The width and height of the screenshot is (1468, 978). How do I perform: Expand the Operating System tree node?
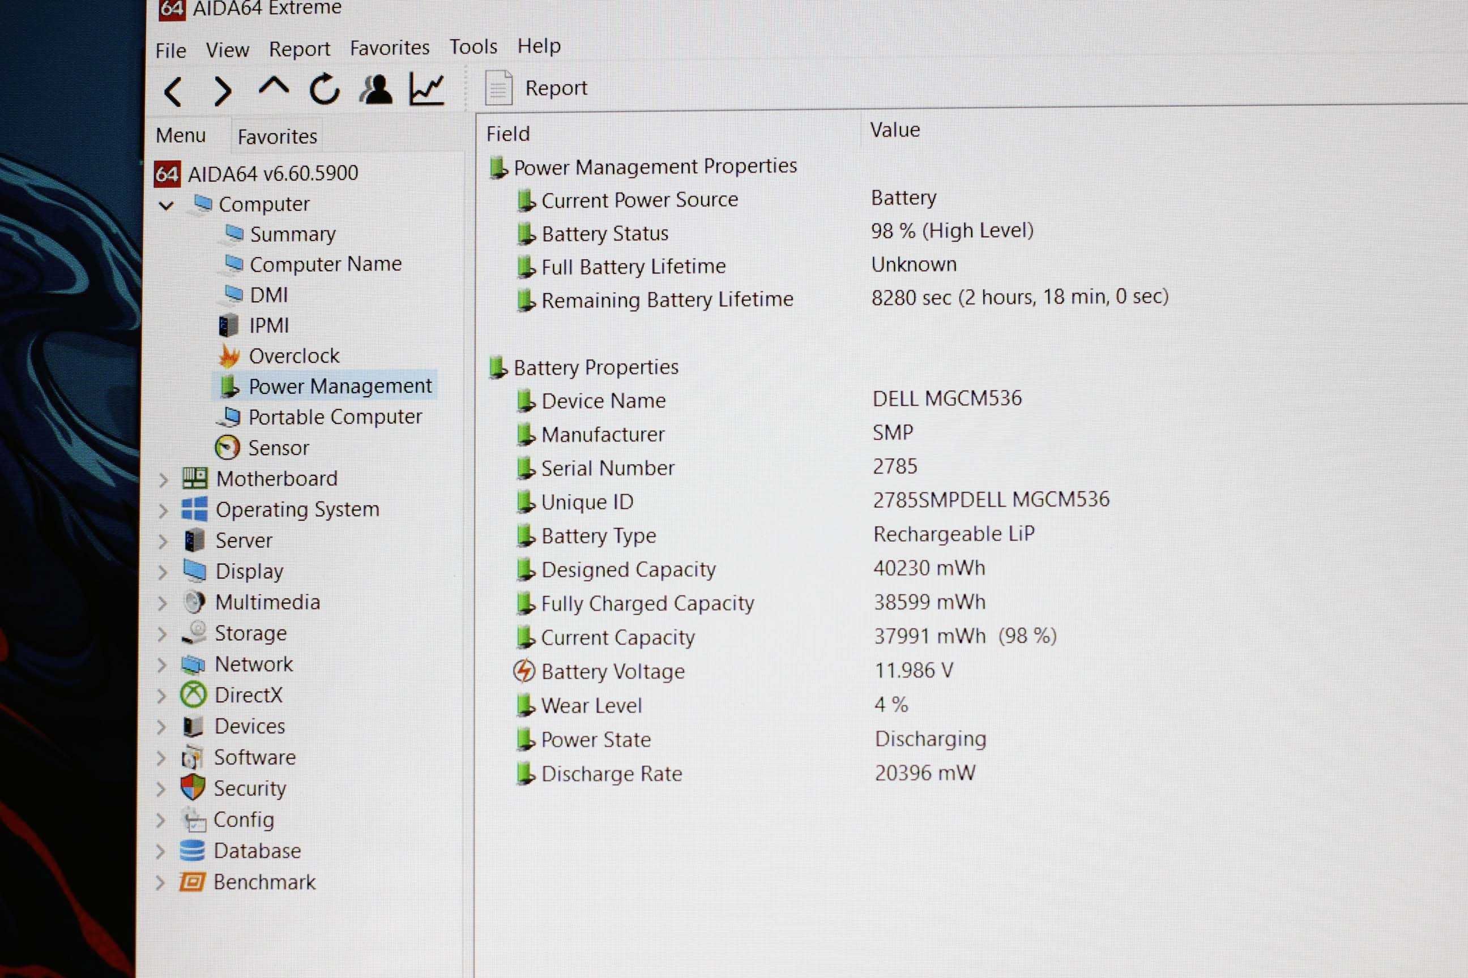coord(164,511)
